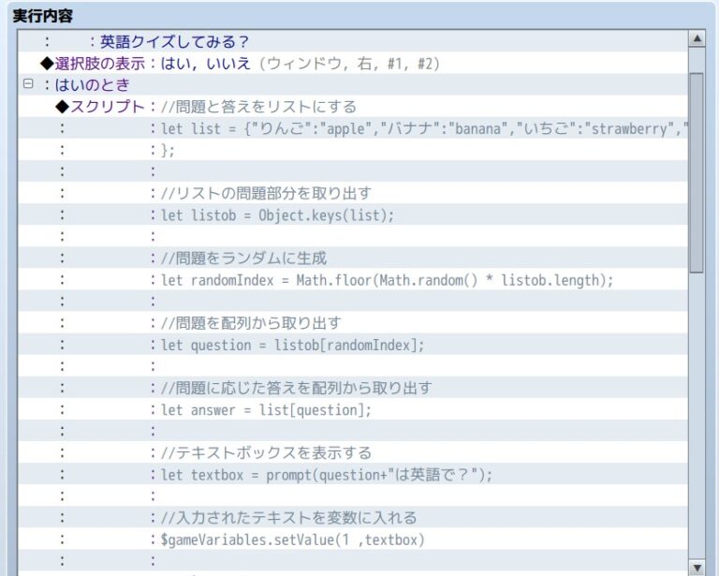Select the //リストの問題部分を取り出す comment line
This screenshot has height=576, width=719.
pos(266,193)
